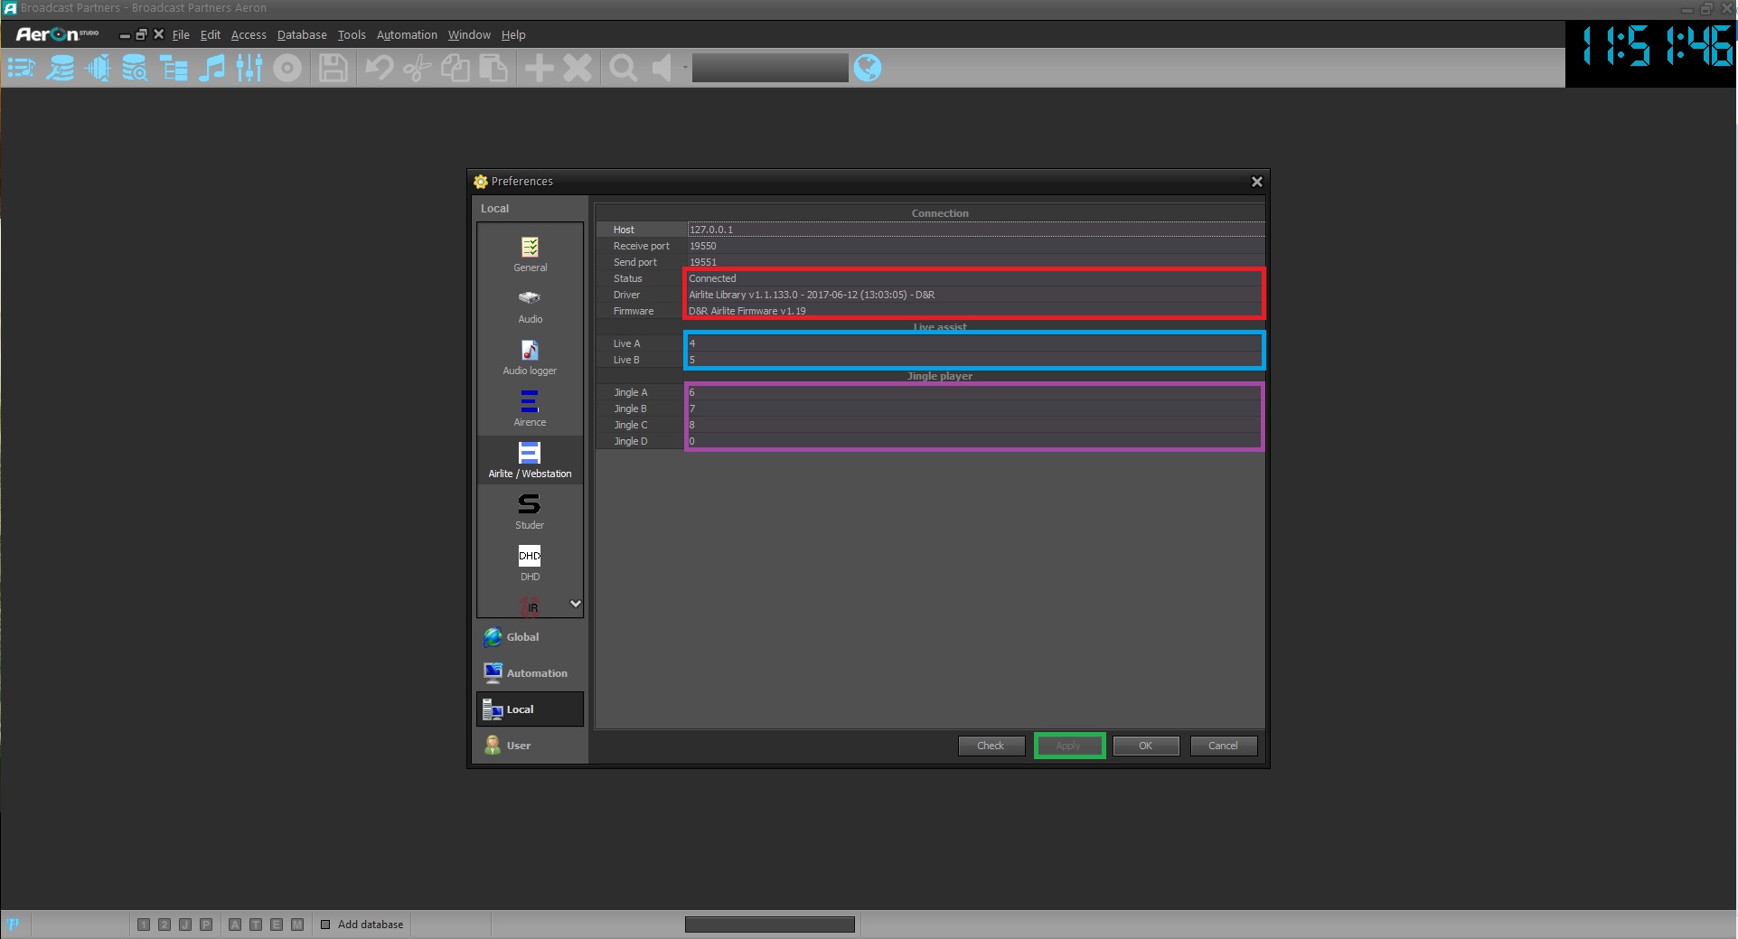
Task: Open the Database menu
Action: [302, 35]
